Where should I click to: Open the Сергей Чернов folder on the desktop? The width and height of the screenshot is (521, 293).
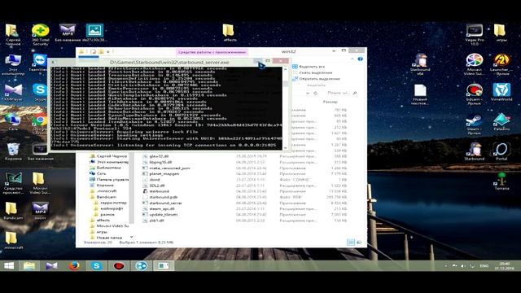click(13, 34)
